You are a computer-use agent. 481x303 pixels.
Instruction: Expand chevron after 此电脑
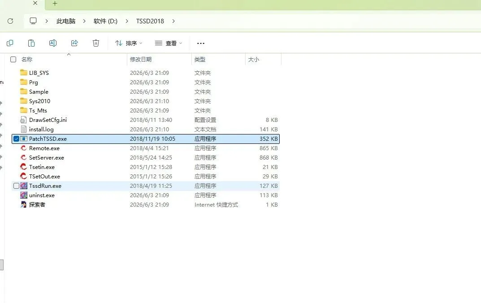click(84, 21)
